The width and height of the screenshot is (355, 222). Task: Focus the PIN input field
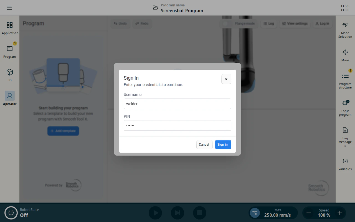pyautogui.click(x=177, y=125)
